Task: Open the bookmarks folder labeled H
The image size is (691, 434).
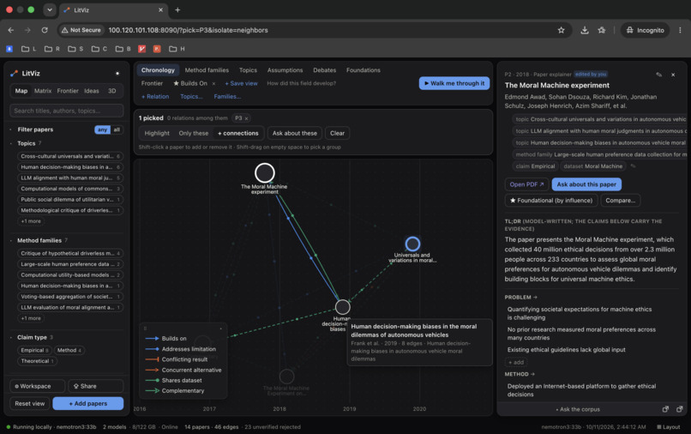Action: (177, 49)
